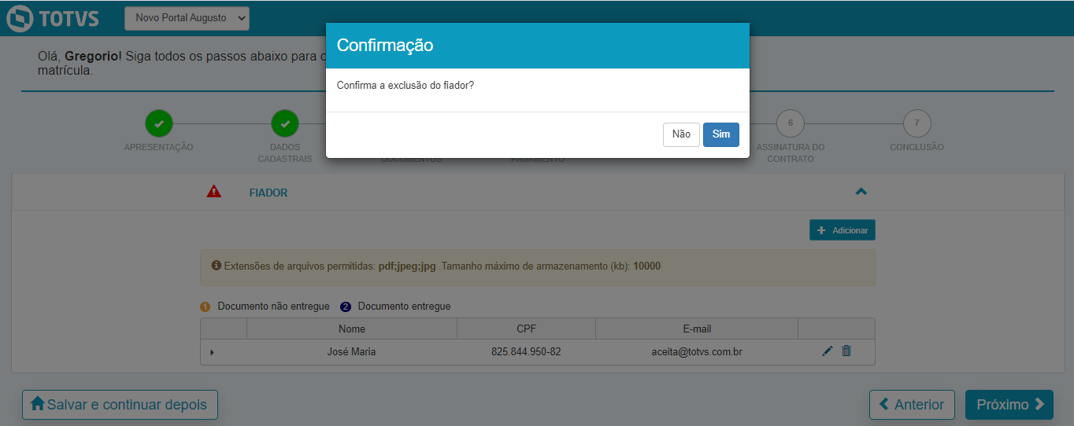Click the green checkmark Apresentação step circle
Screen dimensions: 1074x426
click(x=159, y=123)
